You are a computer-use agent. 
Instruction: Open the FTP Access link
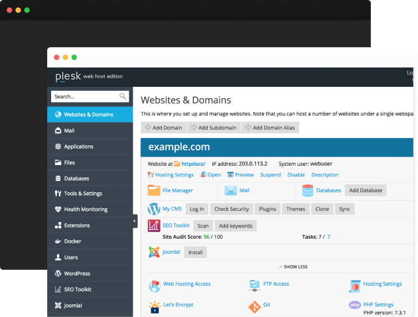[276, 284]
